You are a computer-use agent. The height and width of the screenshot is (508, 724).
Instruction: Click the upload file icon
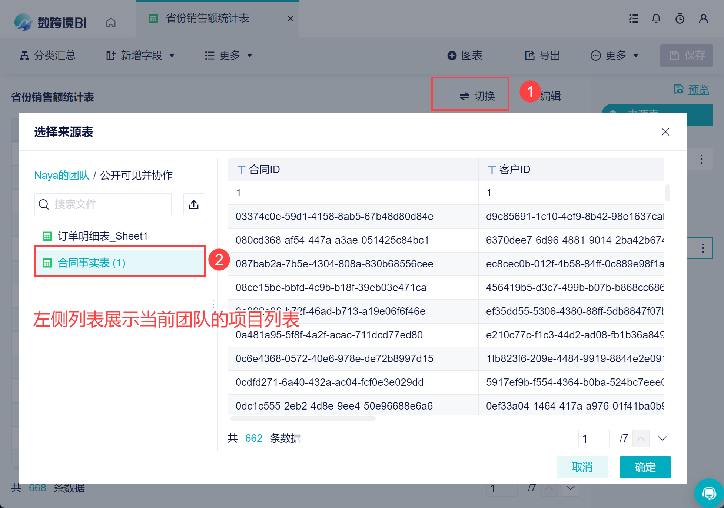pyautogui.click(x=194, y=204)
